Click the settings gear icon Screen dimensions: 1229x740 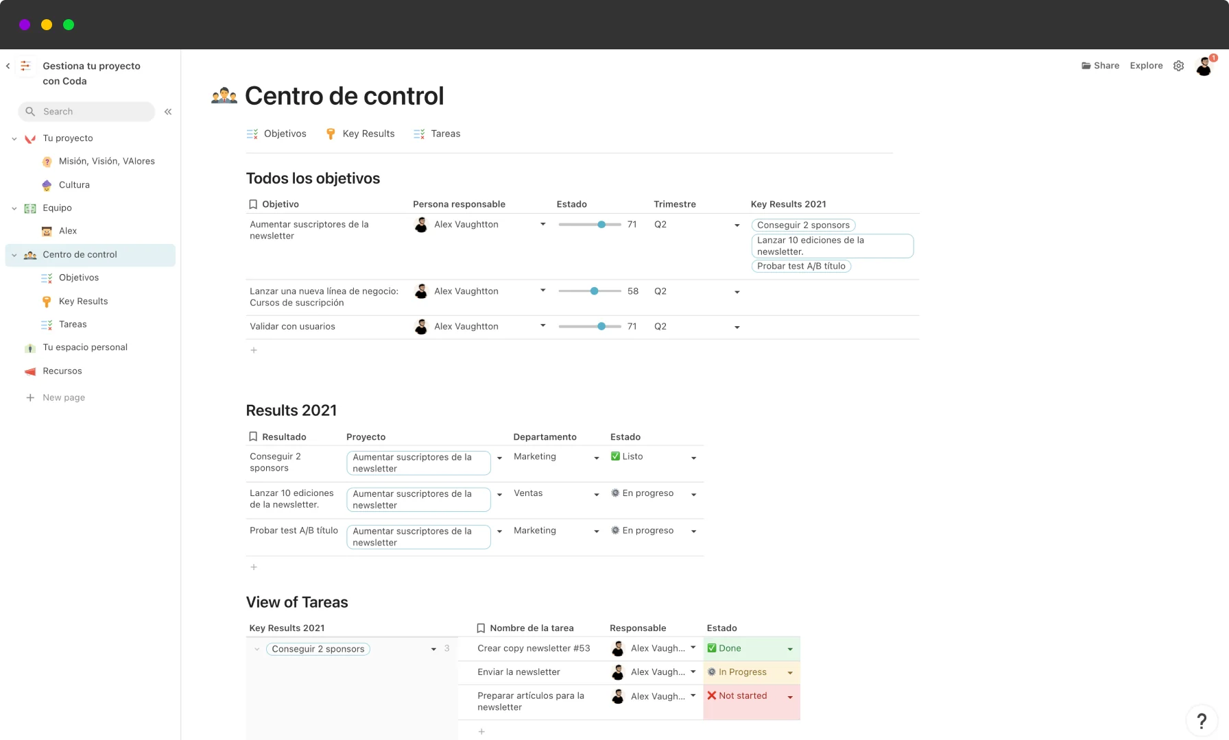pyautogui.click(x=1178, y=66)
